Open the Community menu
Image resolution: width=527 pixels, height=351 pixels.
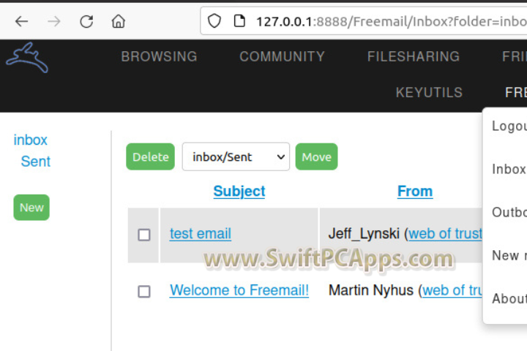point(282,56)
